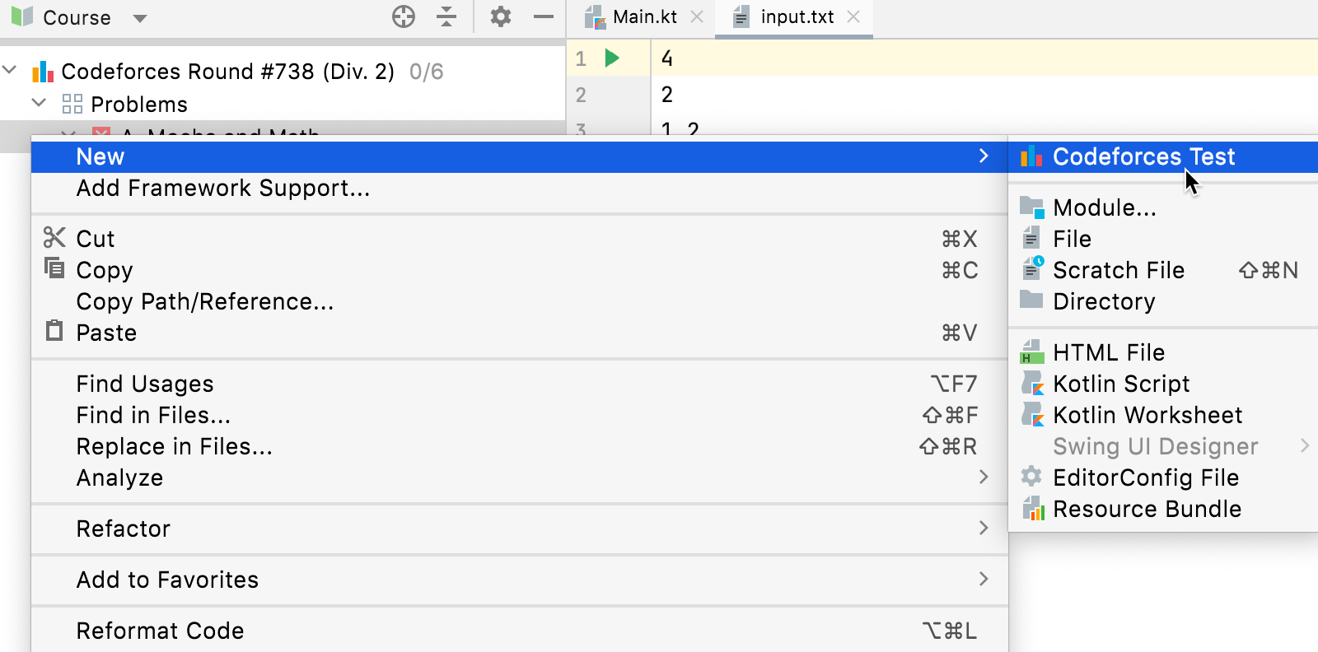The width and height of the screenshot is (1318, 652).
Task: Open Add to Favorites submenu
Action: (x=167, y=580)
